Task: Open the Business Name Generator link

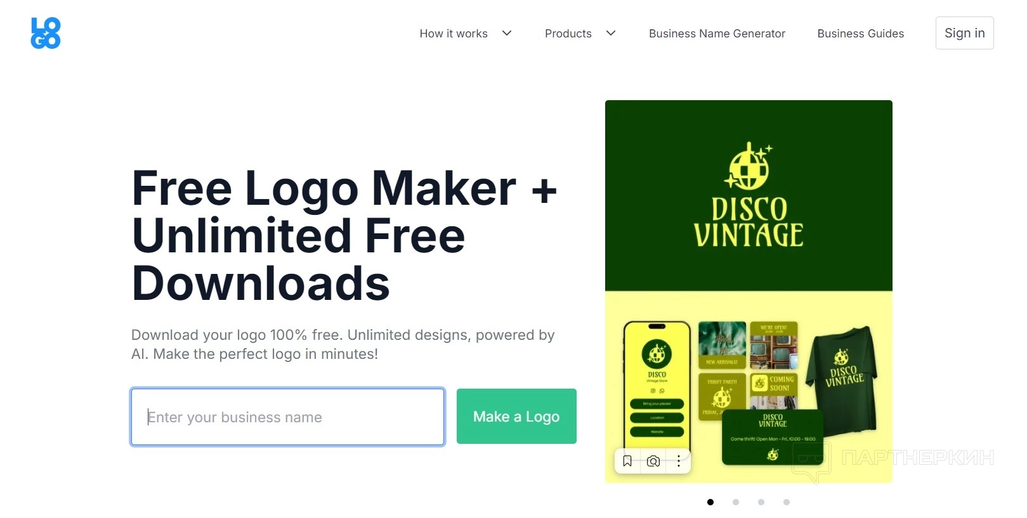Action: (717, 34)
